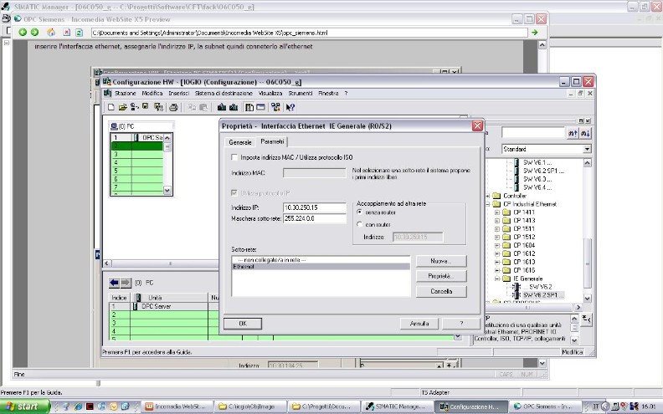Click the rack view scroll-down arrow

click(x=167, y=190)
